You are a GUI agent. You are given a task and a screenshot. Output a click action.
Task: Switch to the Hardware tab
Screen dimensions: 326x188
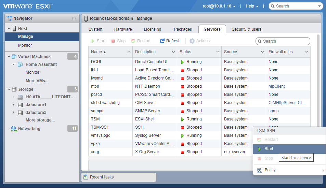pyautogui.click(x=123, y=29)
